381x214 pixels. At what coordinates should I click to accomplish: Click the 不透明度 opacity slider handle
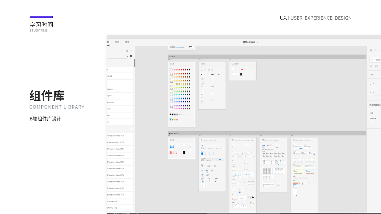[371, 122]
